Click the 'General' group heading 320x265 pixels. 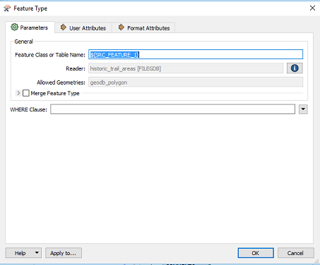23,42
